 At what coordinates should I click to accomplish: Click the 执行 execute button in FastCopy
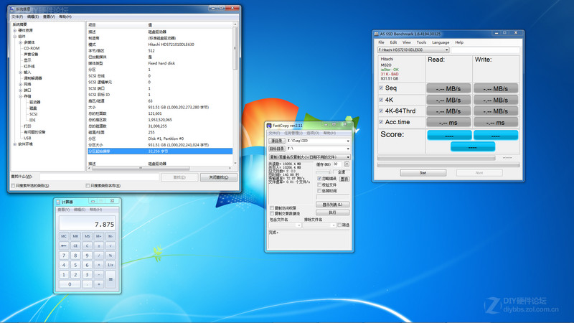click(332, 212)
